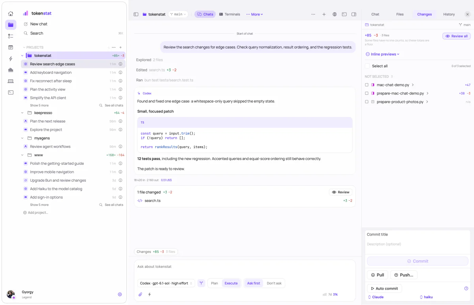This screenshot has height=305, width=474.
Task: Collapse the www project
Action: tap(22, 155)
